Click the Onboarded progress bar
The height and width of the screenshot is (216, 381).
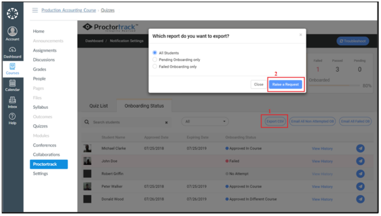pyautogui.click(x=334, y=85)
